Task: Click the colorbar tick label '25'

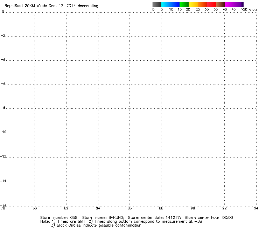Action: (198, 9)
